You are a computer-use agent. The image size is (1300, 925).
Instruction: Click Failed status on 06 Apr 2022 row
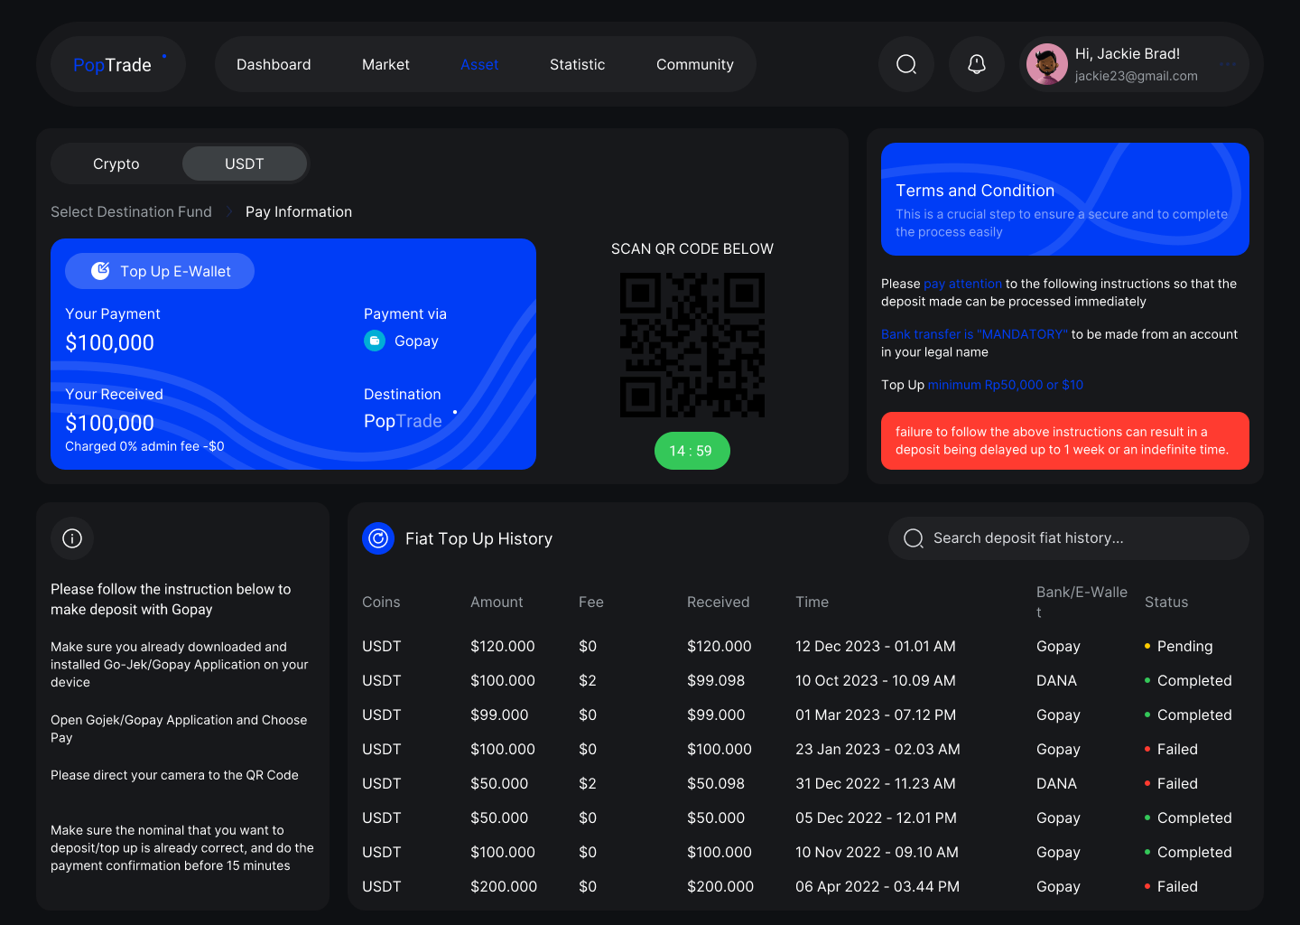[x=1172, y=886]
